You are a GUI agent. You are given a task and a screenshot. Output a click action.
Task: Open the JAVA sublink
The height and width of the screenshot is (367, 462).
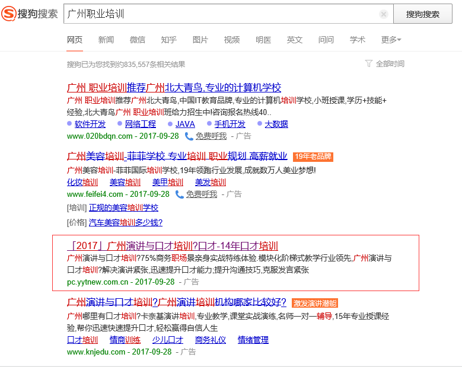click(185, 124)
